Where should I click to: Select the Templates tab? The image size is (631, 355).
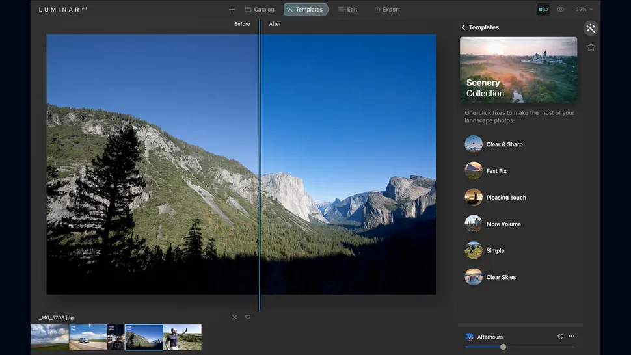[306, 10]
